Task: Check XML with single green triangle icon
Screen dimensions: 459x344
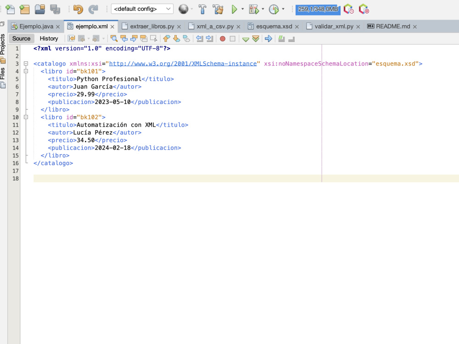Action: point(246,39)
